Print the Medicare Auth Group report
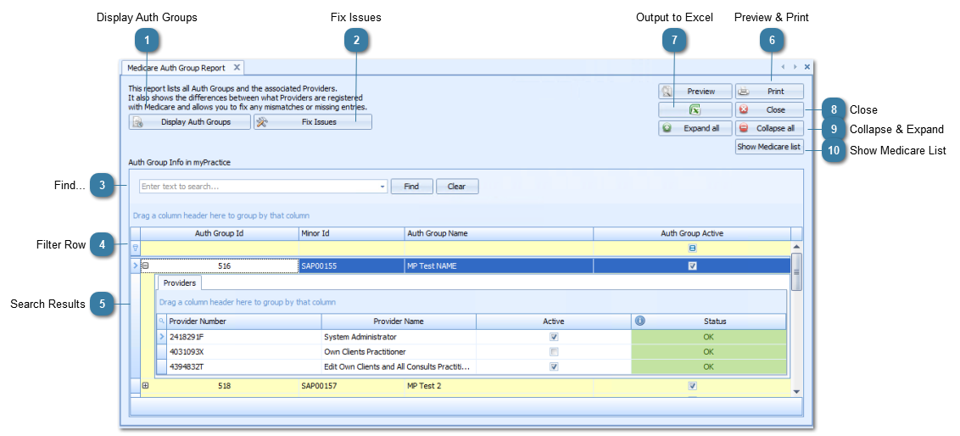 click(x=769, y=92)
